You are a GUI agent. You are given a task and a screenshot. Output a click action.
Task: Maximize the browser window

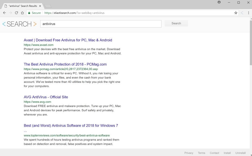[x=239, y=2]
